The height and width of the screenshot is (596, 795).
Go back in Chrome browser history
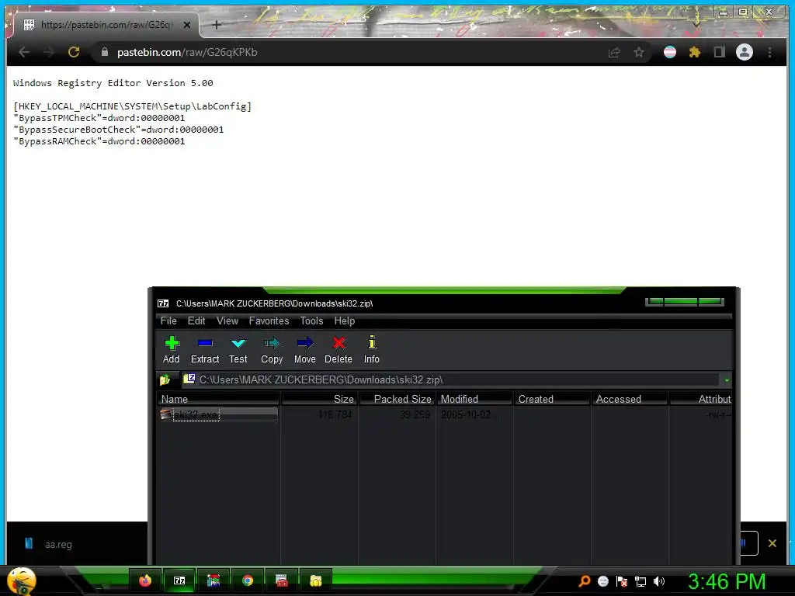(24, 52)
